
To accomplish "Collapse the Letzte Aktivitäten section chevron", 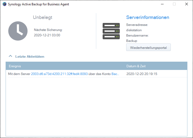I will tap(10, 56).
